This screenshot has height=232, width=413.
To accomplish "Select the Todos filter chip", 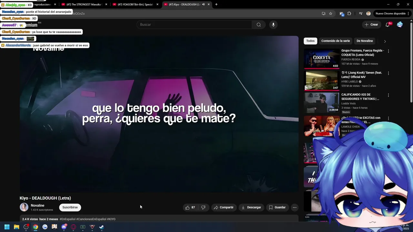I will (x=310, y=41).
